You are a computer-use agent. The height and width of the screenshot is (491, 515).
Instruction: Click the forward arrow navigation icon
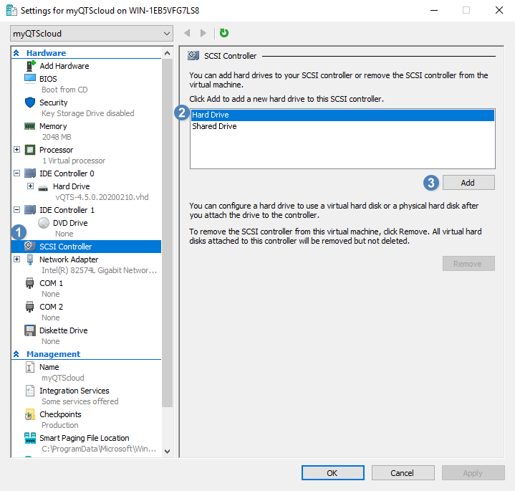pos(203,33)
